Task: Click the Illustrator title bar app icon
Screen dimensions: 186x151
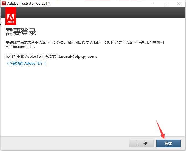Action: [4, 3]
